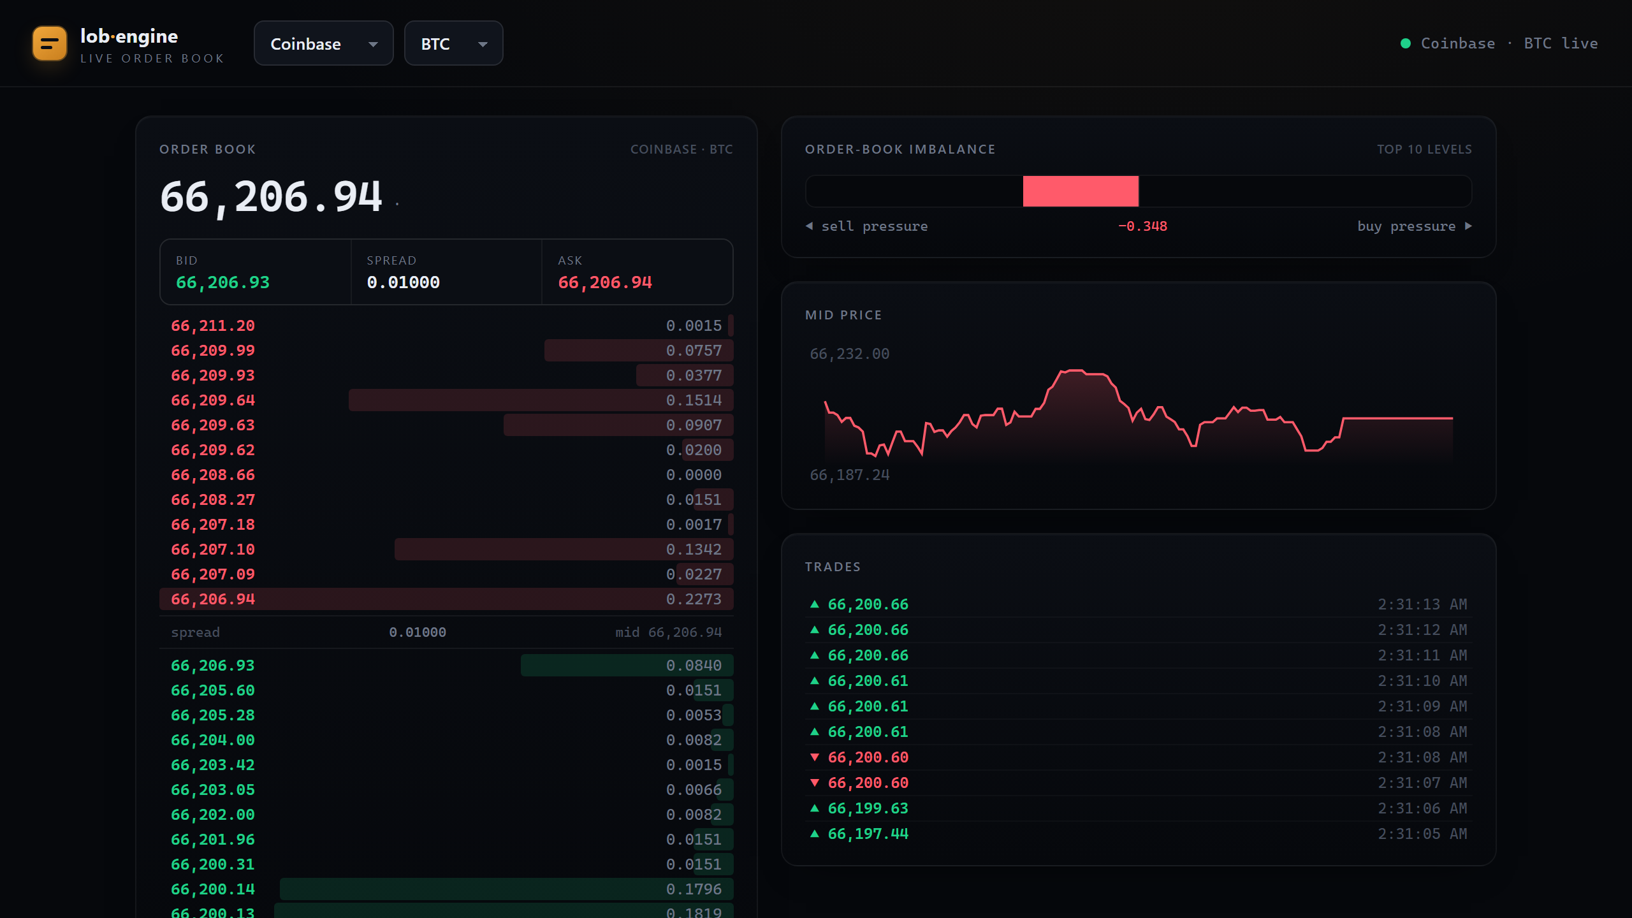
Task: Select best ask row 66,206.94 size 0.2273
Action: pos(446,599)
